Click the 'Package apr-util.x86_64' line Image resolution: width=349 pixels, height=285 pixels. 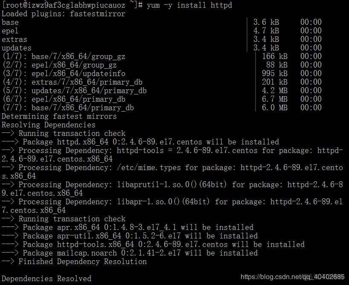130,236
